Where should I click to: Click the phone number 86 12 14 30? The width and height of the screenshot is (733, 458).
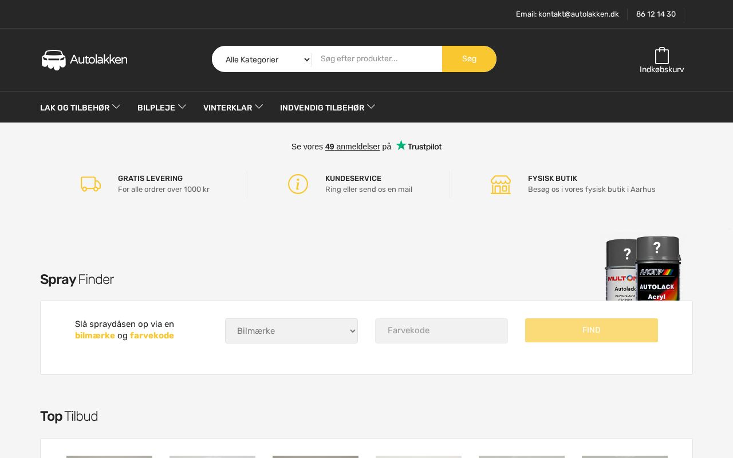[x=656, y=14]
